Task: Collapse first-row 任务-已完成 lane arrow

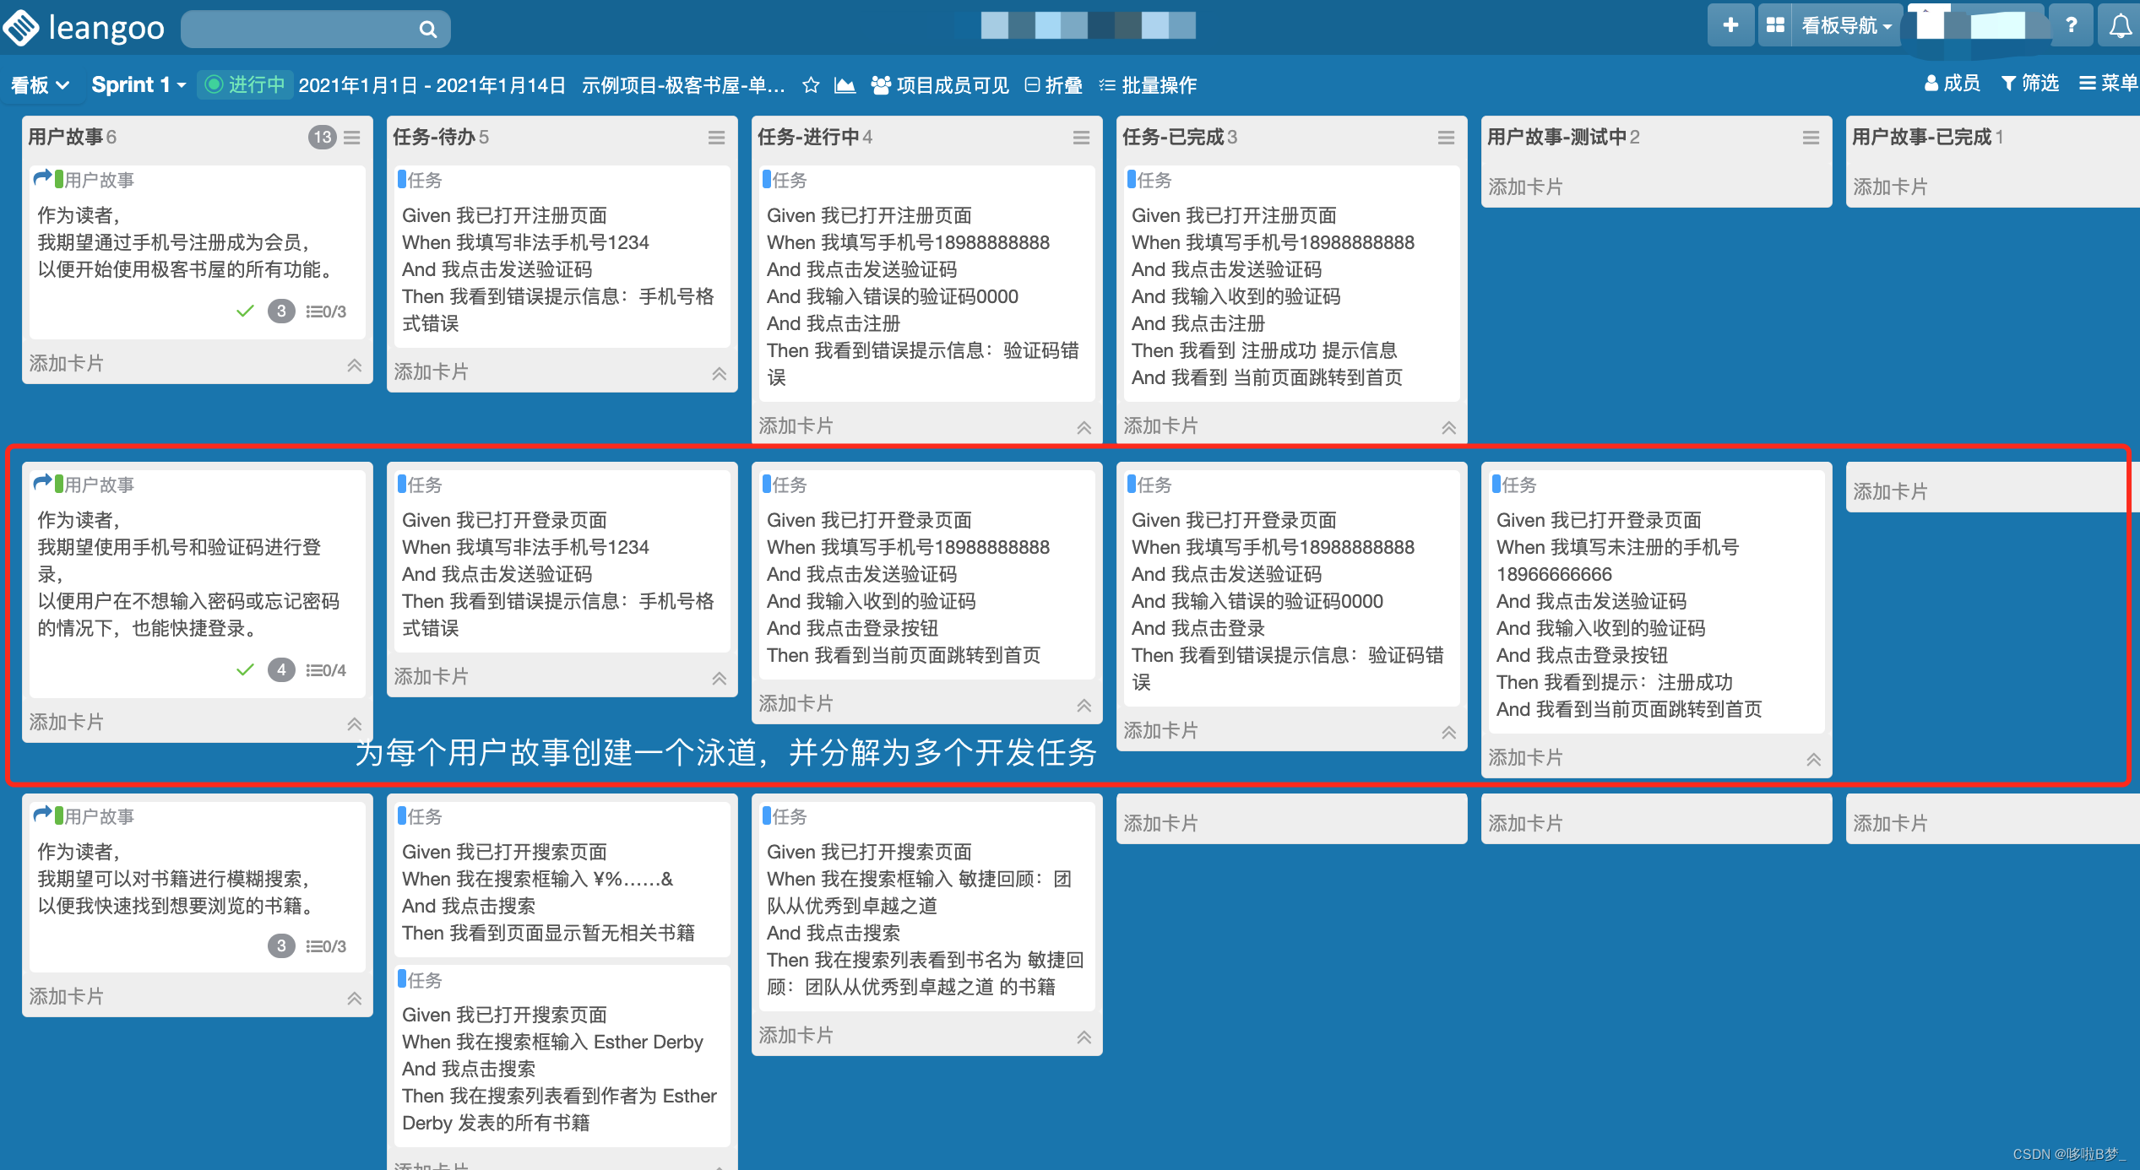Action: click(1449, 428)
